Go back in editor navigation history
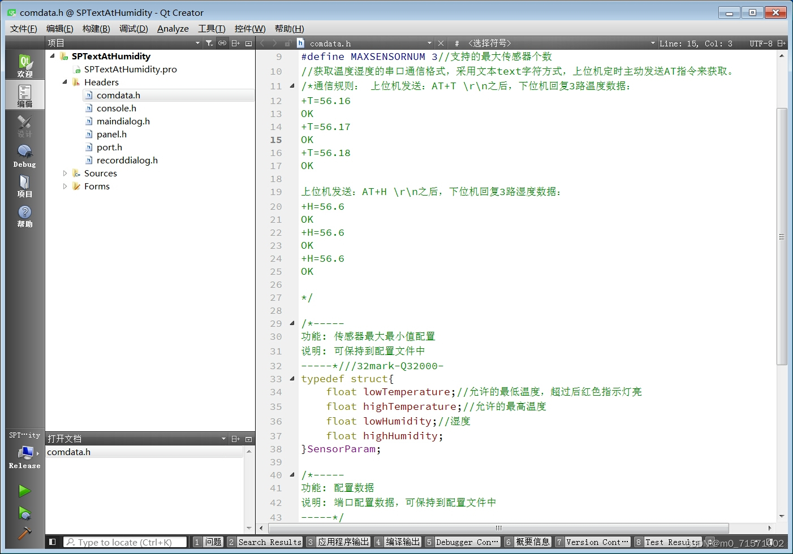793x554 pixels. (x=262, y=43)
